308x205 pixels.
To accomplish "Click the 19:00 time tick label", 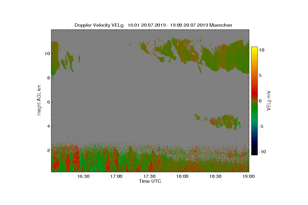I will pyautogui.click(x=248, y=176).
